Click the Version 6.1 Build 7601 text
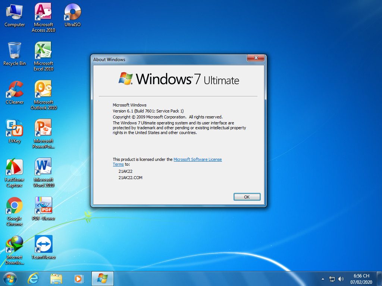 pyautogui.click(x=148, y=111)
